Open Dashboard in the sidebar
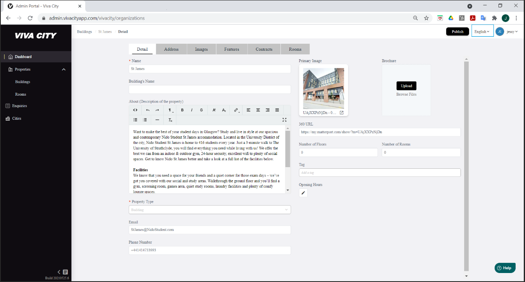 pos(36,57)
